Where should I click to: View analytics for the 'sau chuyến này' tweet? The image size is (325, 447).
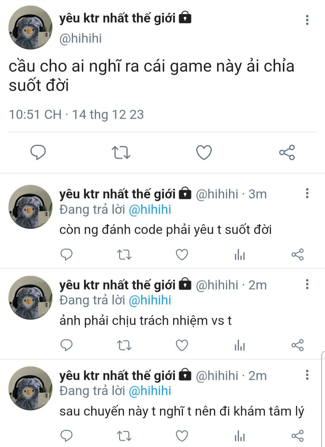point(240,436)
